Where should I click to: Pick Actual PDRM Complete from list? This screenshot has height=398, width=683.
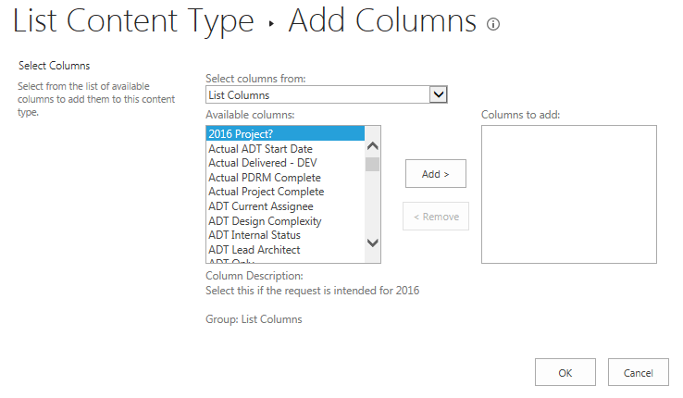[x=265, y=178]
